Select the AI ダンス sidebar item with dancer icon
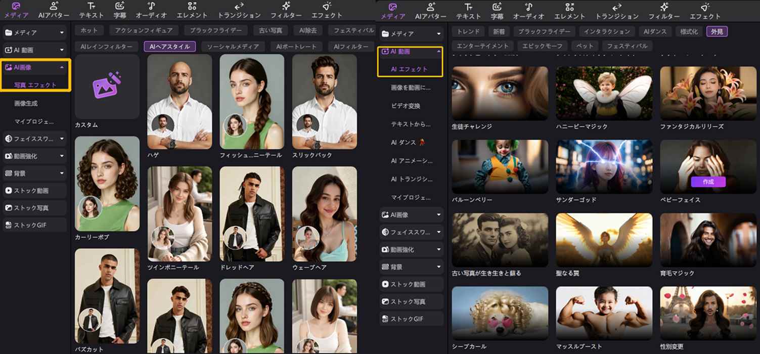 [x=408, y=143]
